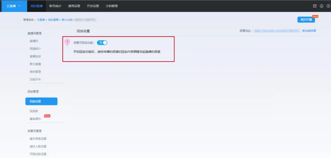Switch to the 账号统计 tab
The height and width of the screenshot is (158, 331).
pyautogui.click(x=55, y=6)
